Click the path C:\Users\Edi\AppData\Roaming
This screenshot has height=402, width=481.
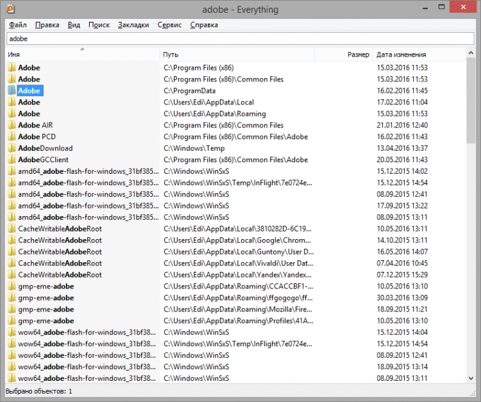click(x=215, y=113)
